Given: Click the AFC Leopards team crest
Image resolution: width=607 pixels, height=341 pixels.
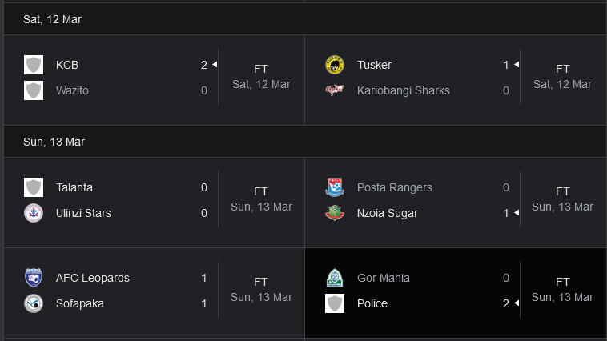Looking at the screenshot, I should 34,278.
